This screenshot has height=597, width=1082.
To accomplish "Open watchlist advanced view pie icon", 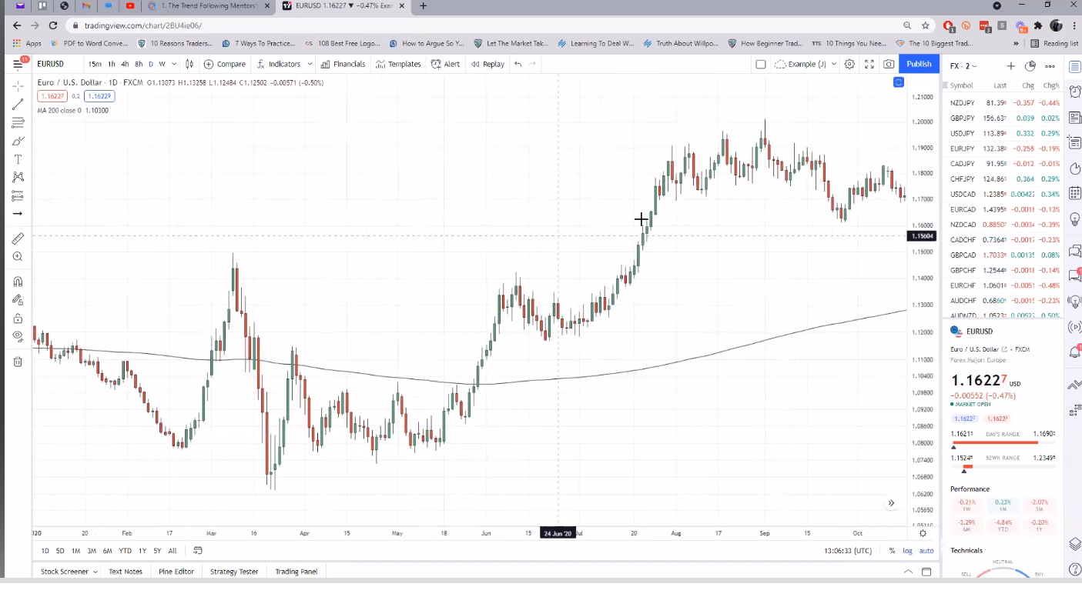I will coord(1030,66).
